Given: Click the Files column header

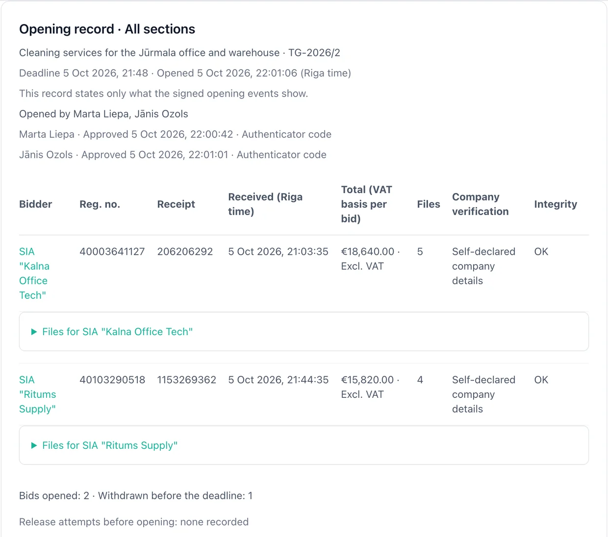Looking at the screenshot, I should (429, 204).
